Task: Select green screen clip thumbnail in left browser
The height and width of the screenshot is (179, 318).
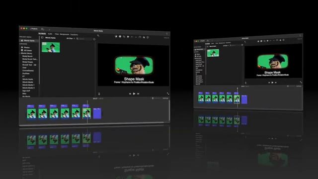Action: tap(51, 47)
